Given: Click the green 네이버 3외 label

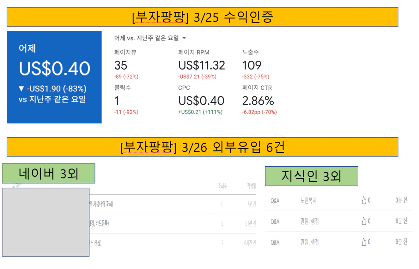Looking at the screenshot, I should pyautogui.click(x=49, y=173).
